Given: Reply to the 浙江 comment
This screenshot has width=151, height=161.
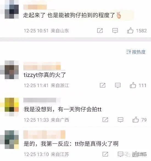Looking at the screenshot, I should click(x=118, y=85).
